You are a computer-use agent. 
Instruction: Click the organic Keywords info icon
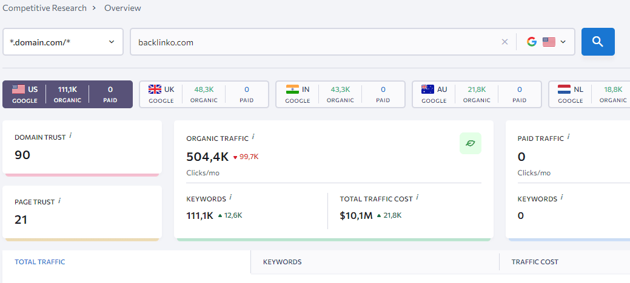(x=230, y=197)
